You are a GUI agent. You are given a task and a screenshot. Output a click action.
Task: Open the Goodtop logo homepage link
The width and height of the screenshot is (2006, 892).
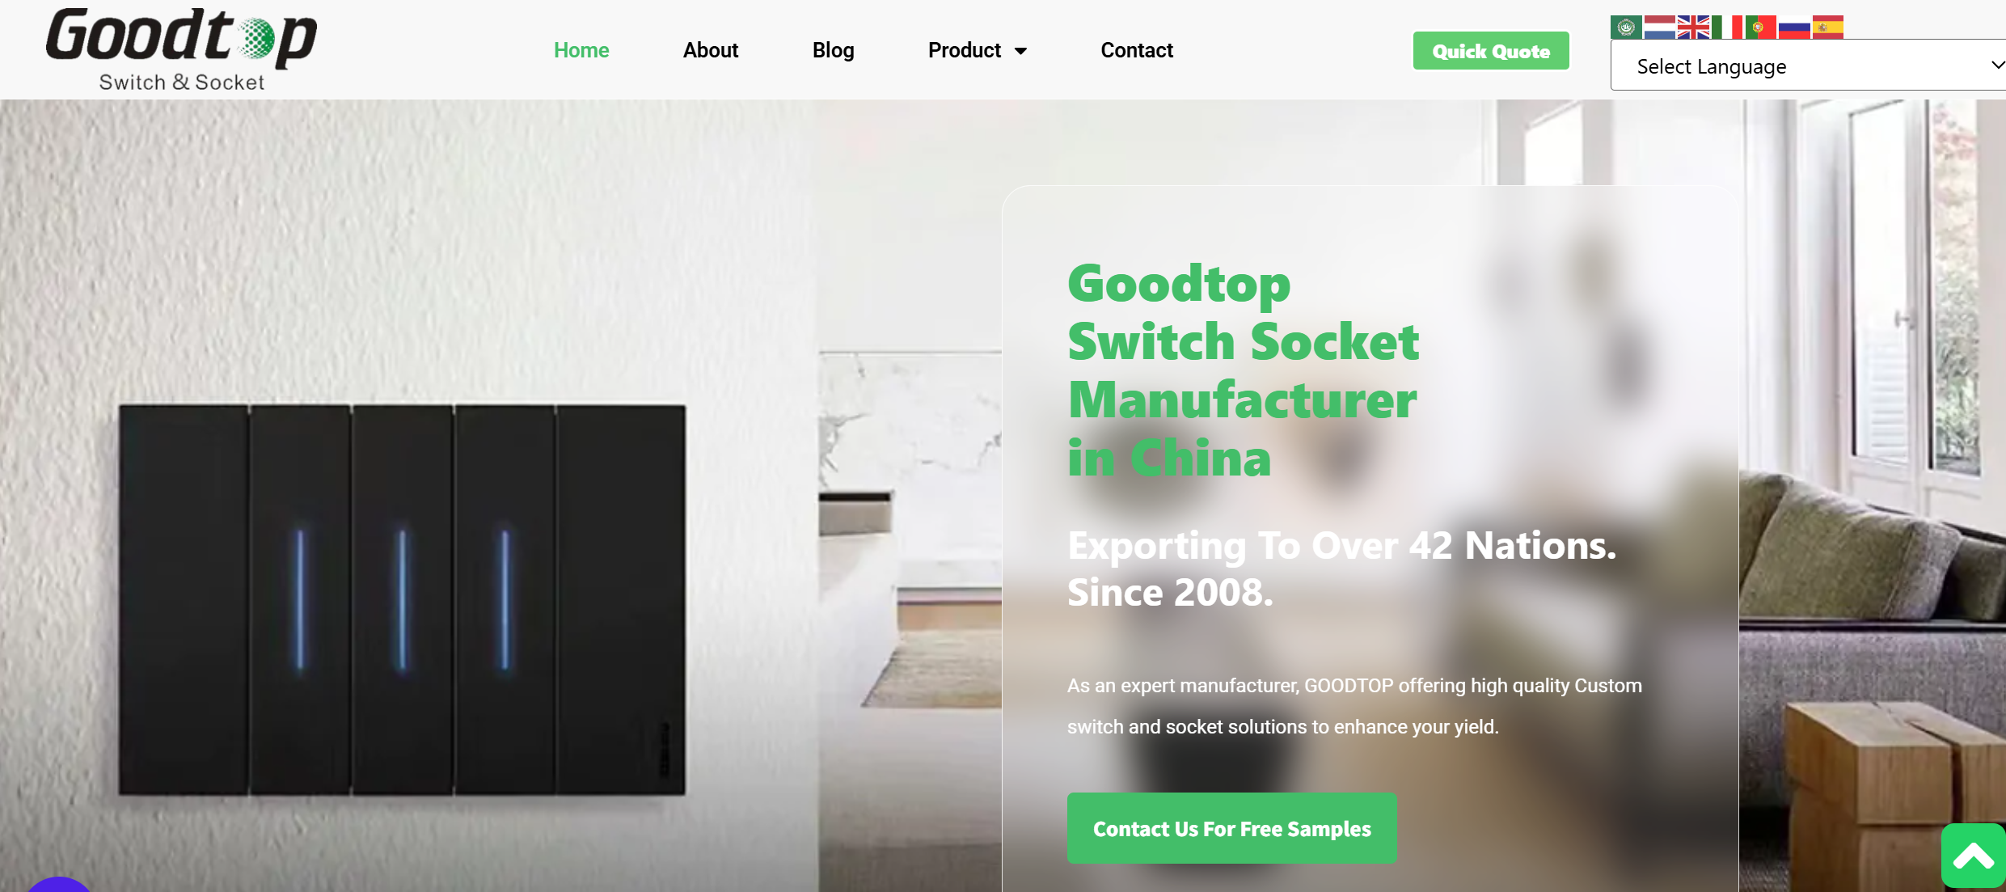pos(181,49)
